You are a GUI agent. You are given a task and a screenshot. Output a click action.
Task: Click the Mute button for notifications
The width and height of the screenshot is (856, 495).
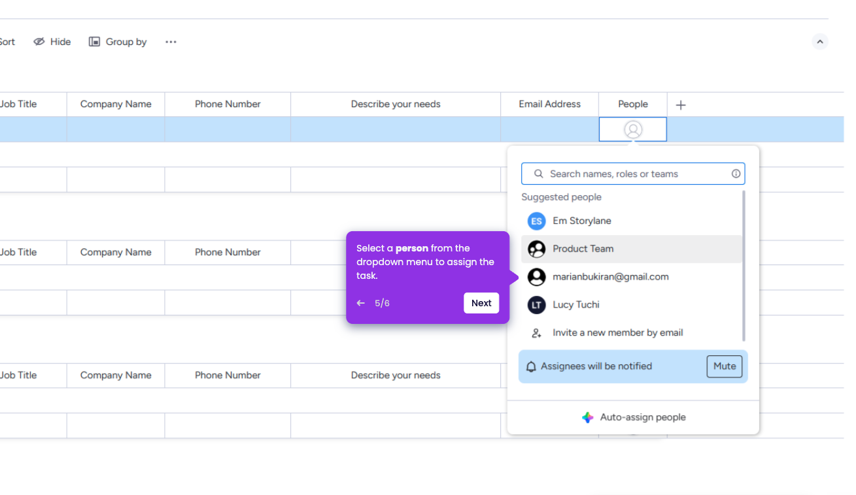point(725,366)
